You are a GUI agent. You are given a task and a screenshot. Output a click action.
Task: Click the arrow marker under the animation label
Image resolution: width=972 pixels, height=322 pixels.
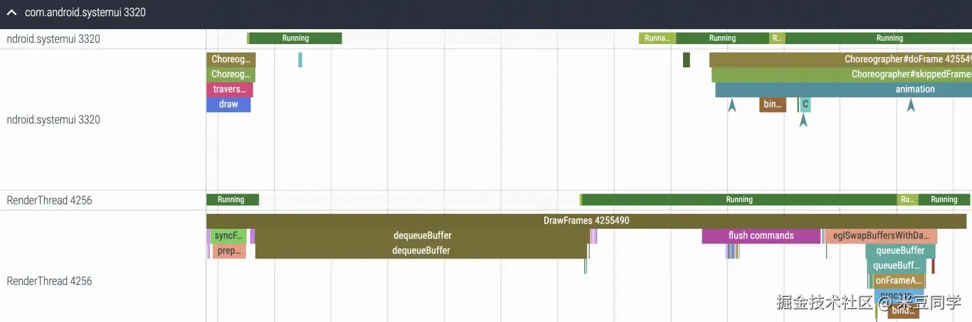click(911, 106)
